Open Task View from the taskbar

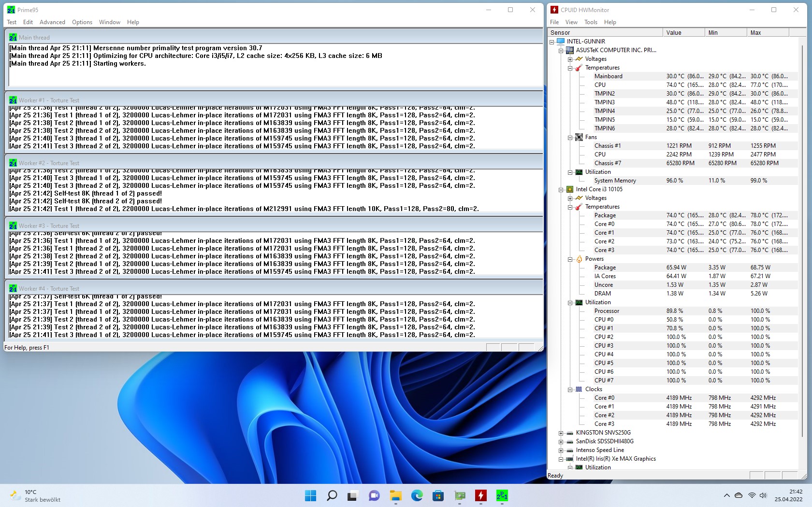[x=353, y=495]
